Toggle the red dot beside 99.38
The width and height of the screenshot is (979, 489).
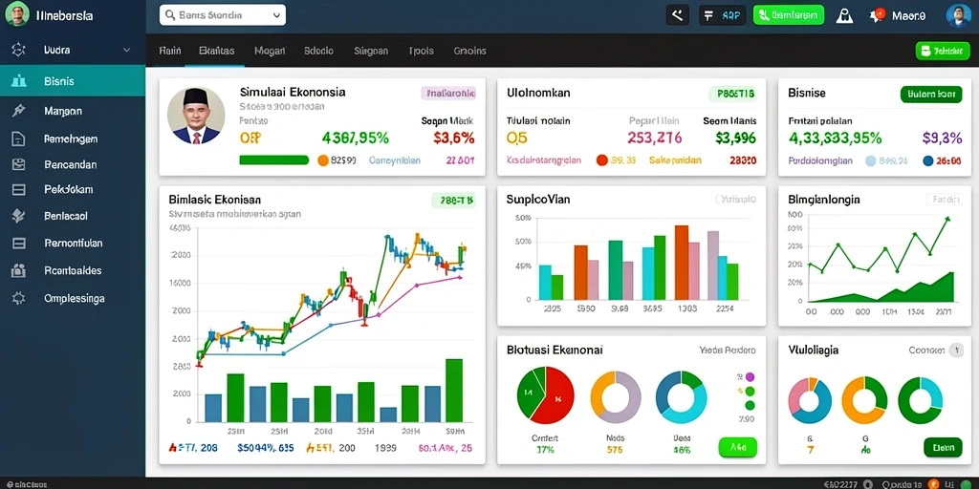(x=602, y=160)
